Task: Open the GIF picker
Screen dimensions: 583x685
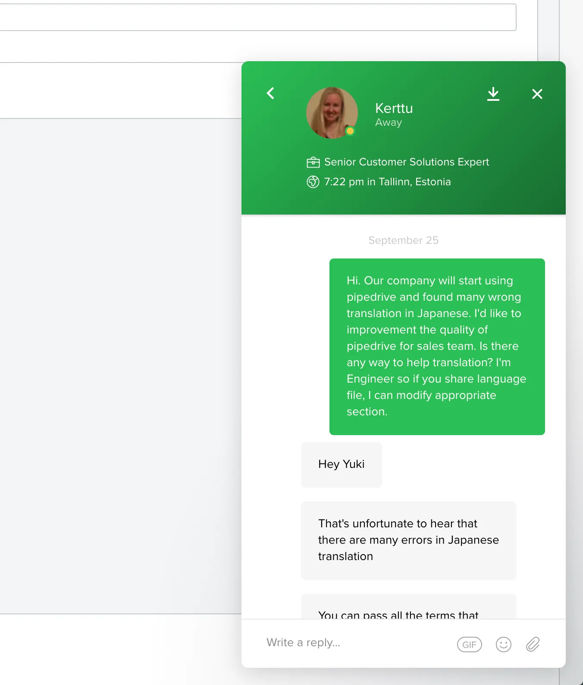Action: (469, 645)
